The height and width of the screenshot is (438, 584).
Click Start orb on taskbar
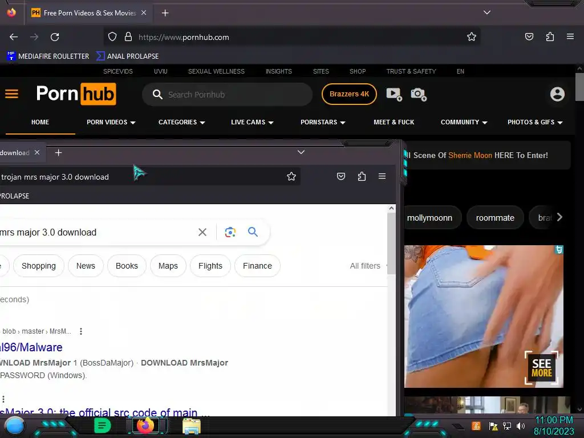[14, 425]
